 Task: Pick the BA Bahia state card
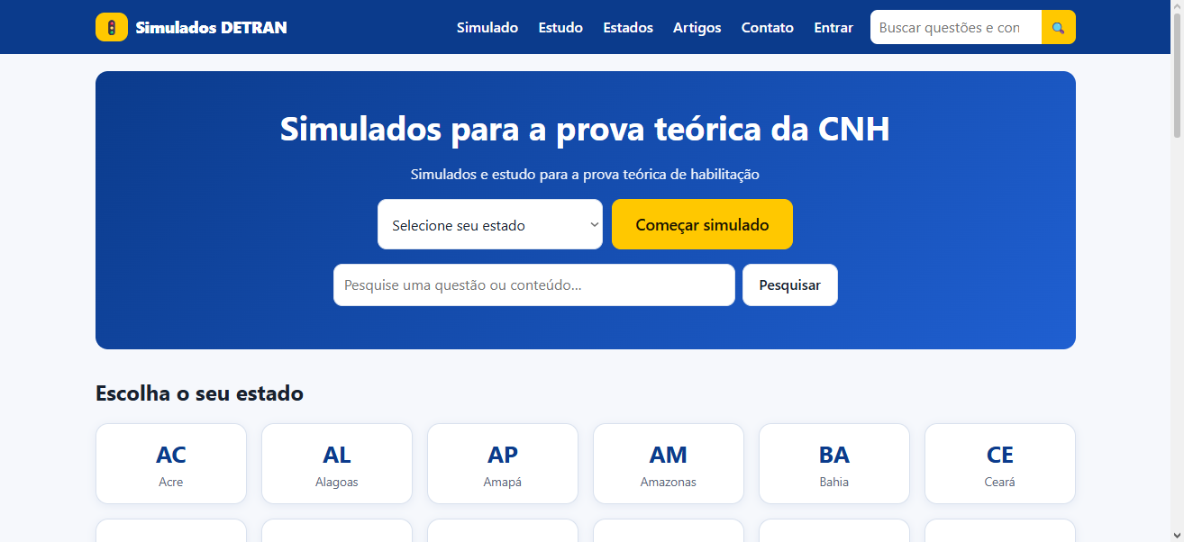point(834,464)
